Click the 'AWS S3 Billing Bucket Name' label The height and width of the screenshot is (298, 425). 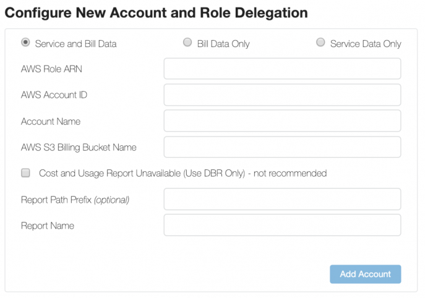[x=79, y=147]
